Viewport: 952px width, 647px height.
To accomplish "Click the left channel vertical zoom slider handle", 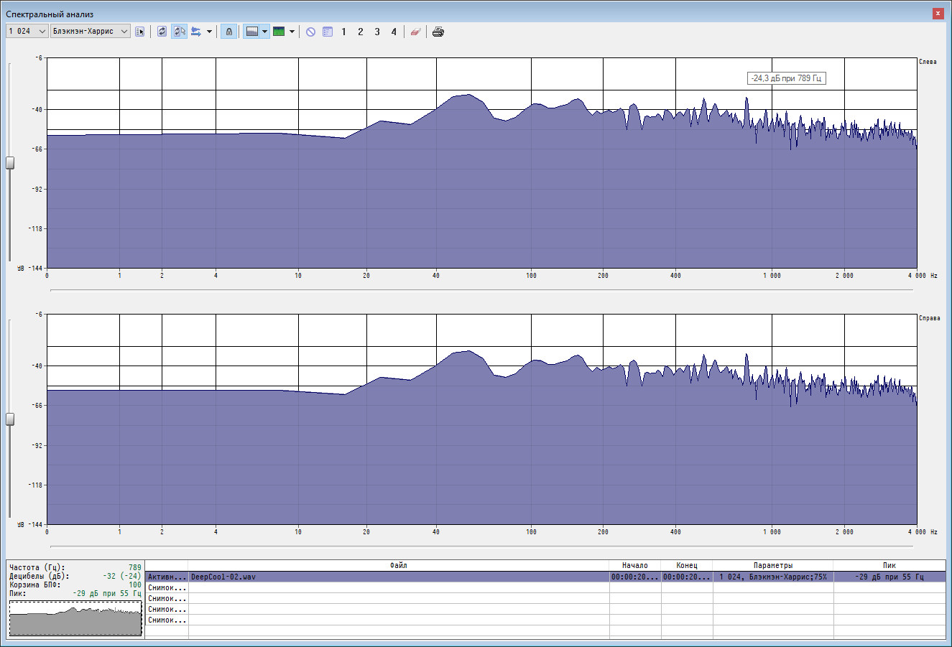I will tap(10, 163).
